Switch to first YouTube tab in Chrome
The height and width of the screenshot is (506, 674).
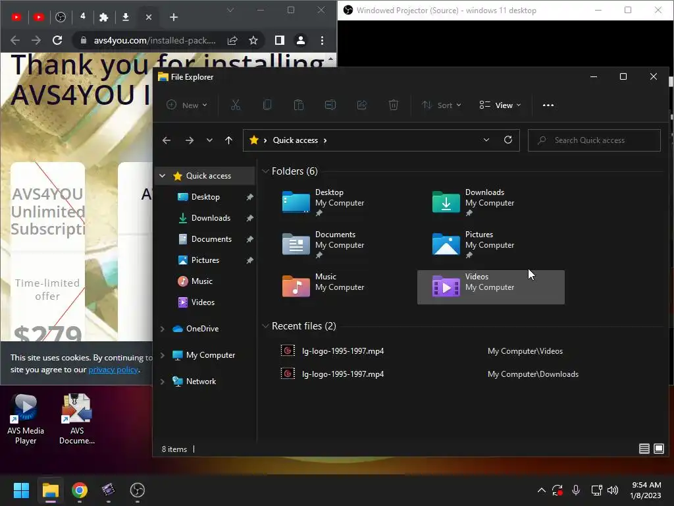pyautogui.click(x=16, y=17)
